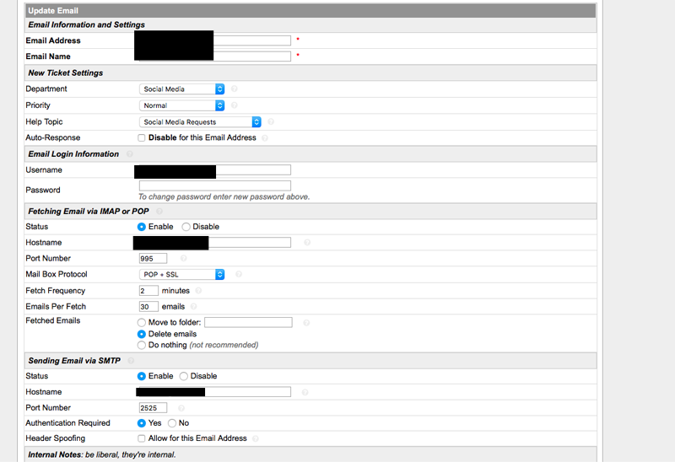Check Allow header spoofing for this Email Address
The image size is (675, 462).
(141, 438)
